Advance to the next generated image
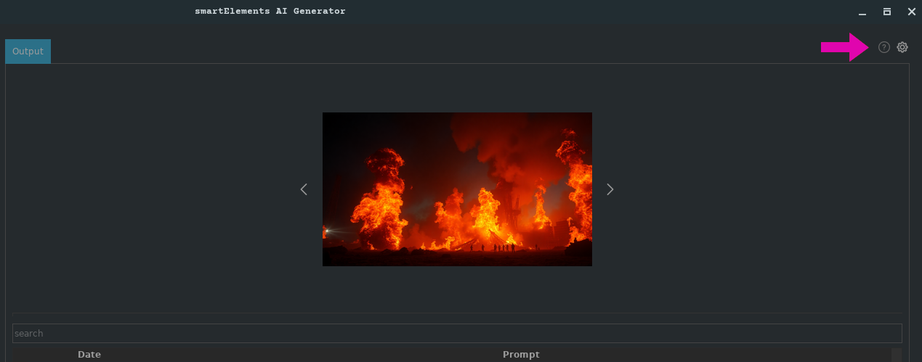922x362 pixels. pyautogui.click(x=610, y=189)
